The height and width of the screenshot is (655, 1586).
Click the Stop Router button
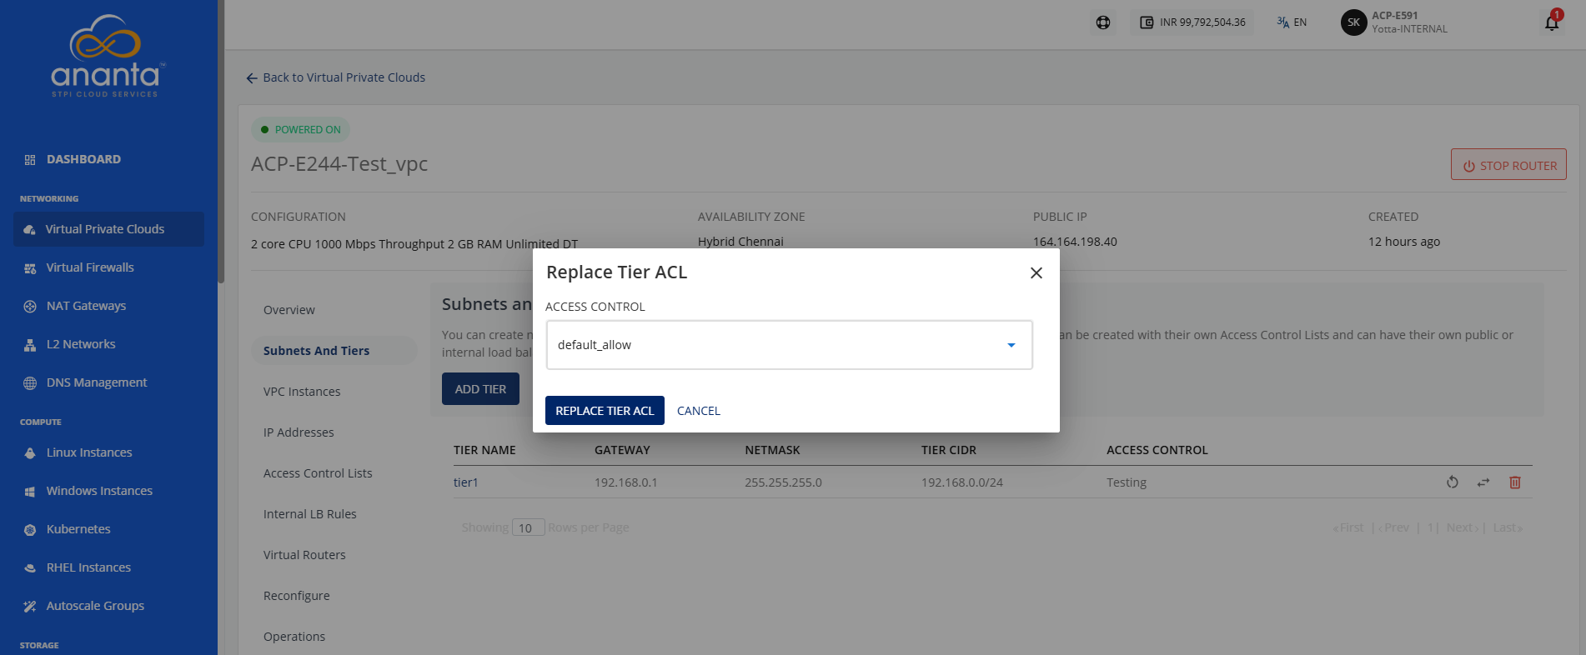coord(1508,165)
